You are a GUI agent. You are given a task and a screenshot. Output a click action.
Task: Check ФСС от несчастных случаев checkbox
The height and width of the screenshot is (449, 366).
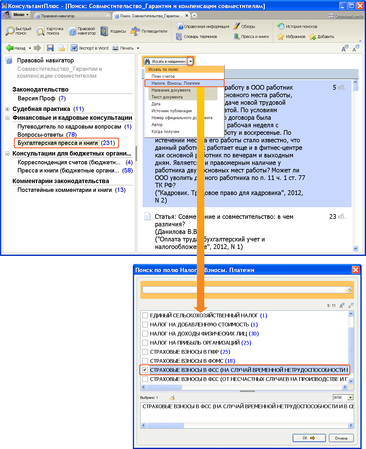click(145, 379)
